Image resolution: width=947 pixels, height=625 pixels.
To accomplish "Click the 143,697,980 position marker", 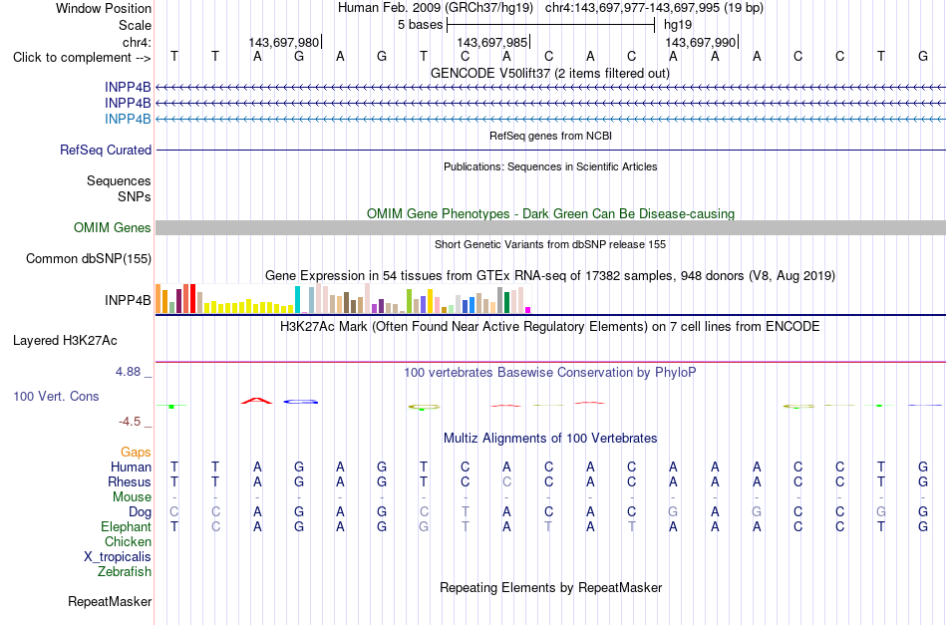I will click(284, 42).
